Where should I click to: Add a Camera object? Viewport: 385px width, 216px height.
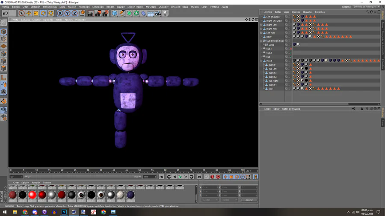tap(158, 13)
